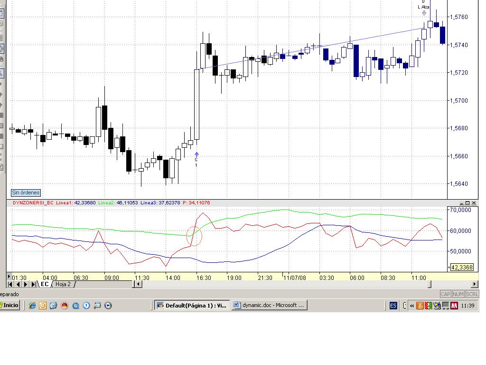This screenshot has width=486, height=365.
Task: Click the QuickTime quick launch icon
Action: (x=75, y=306)
